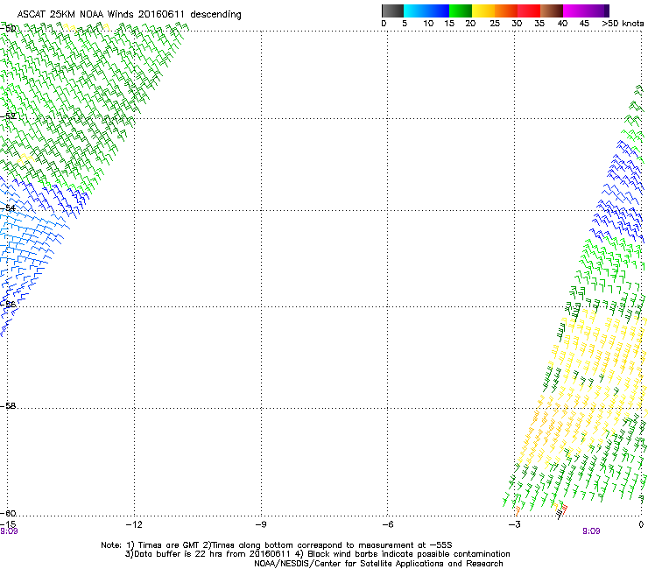
Task: Click the legend label "0"
Action: (x=384, y=24)
